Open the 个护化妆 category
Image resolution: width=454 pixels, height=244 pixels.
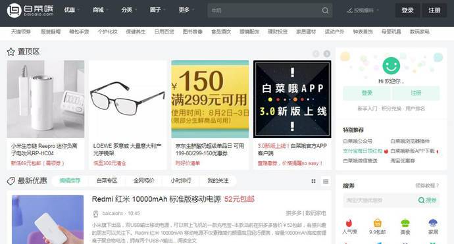coord(107,32)
